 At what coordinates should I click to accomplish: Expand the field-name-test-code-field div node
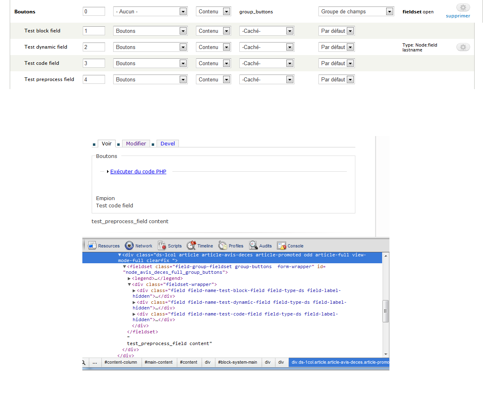click(134, 314)
